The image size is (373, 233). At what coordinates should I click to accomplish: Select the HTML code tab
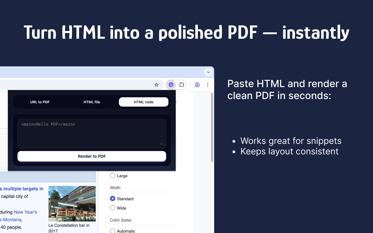(144, 102)
